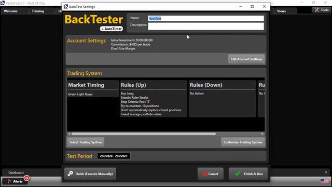
Task: Select the Market Timing panel header
Action: 86,85
